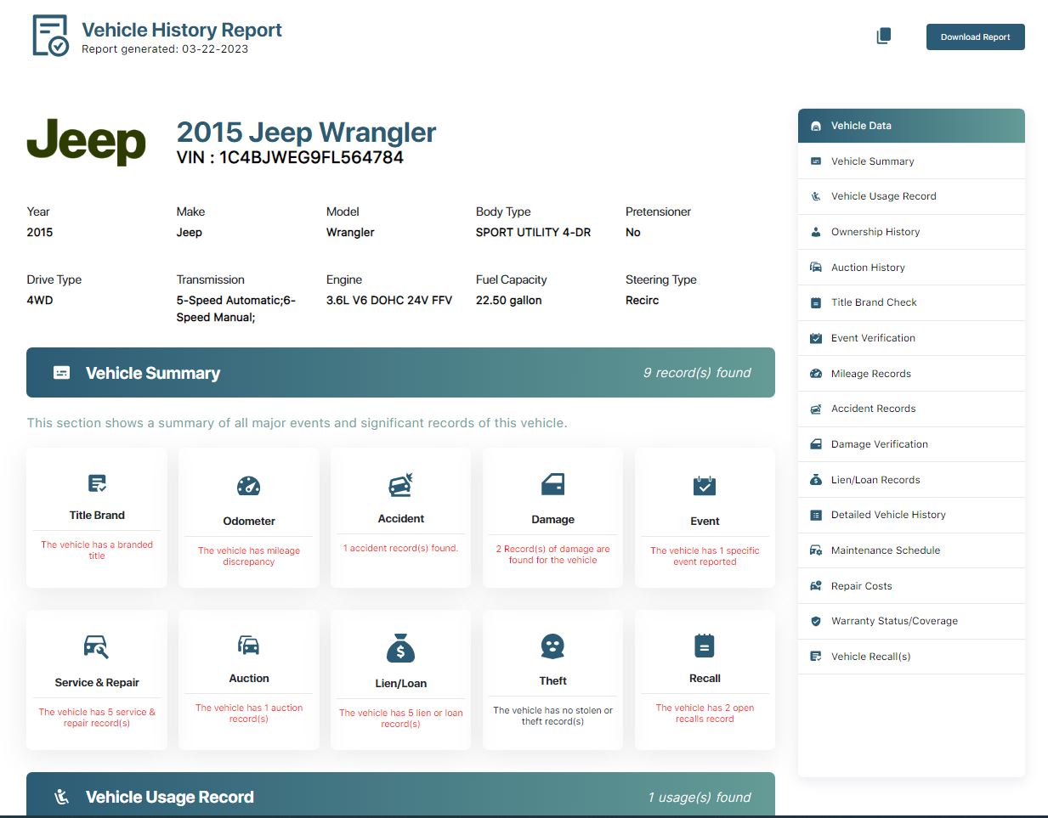Image resolution: width=1048 pixels, height=818 pixels.
Task: Click the 'SPORT UTILITY 4-DR' body type value
Action: click(x=533, y=232)
